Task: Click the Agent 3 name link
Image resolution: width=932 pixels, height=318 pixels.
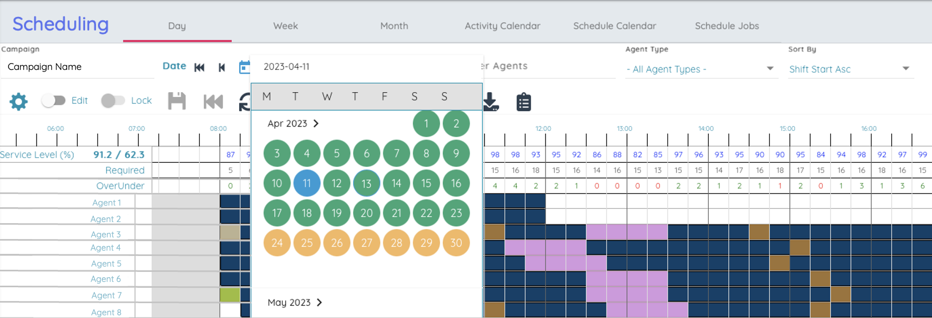Action: point(105,234)
